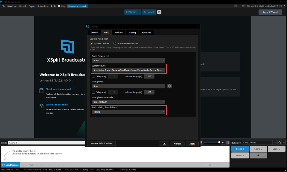Screen dimensions: 287x172
Task: Open the System Sound device dropdown
Action: pyautogui.click(x=128, y=70)
